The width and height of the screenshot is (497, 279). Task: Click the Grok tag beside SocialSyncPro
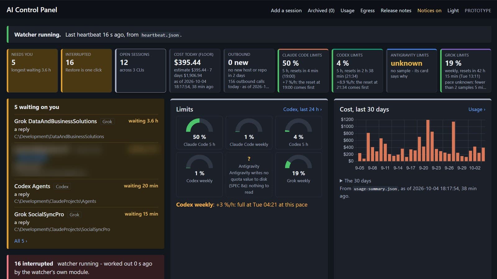[x=74, y=215]
